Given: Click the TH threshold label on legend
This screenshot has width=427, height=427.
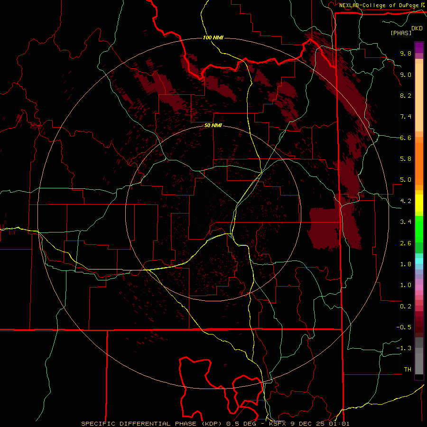Looking at the screenshot, I should click(x=408, y=370).
